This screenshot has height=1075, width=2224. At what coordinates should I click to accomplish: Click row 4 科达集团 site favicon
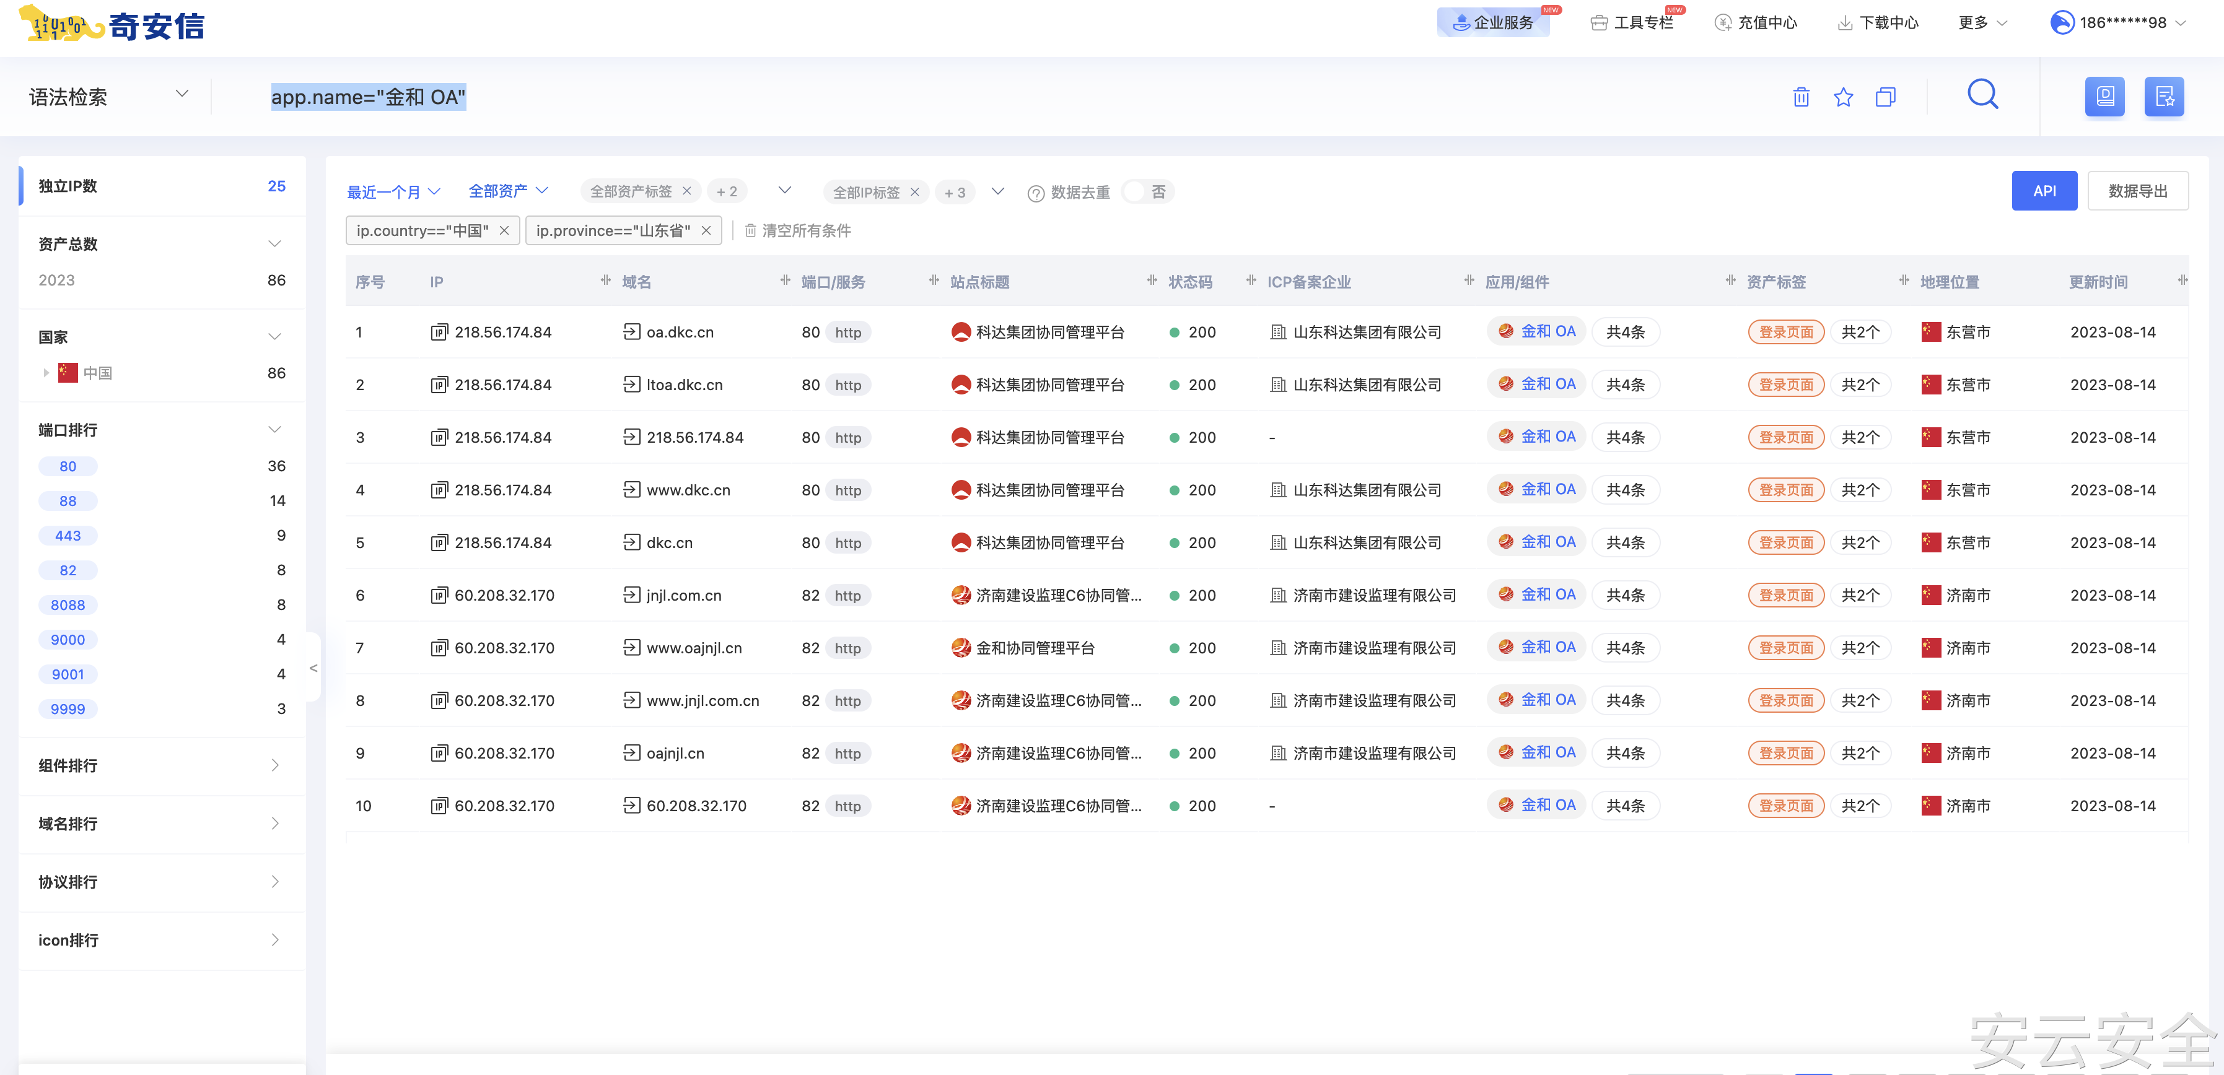click(x=961, y=490)
